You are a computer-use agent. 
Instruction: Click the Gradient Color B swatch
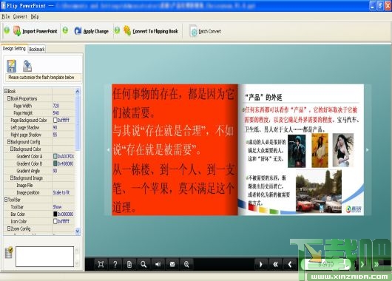tap(55, 163)
